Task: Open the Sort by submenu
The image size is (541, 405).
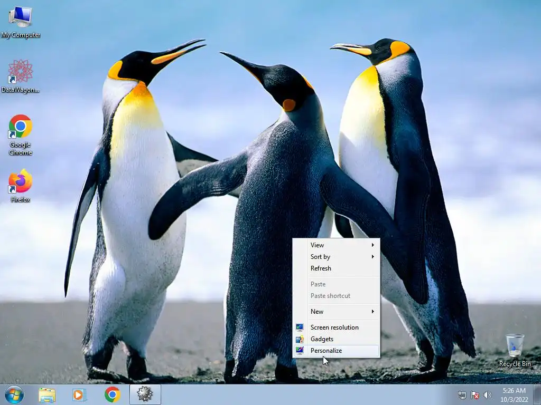Action: (336, 257)
